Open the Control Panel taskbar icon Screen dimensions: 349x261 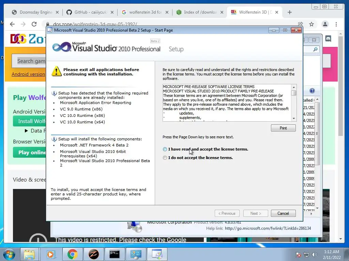click(x=136, y=254)
